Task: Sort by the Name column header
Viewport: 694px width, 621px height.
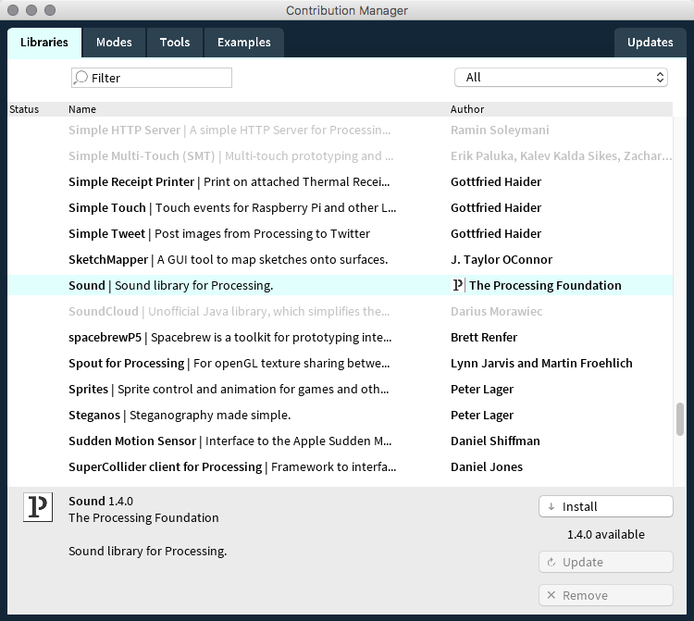Action: 82,109
